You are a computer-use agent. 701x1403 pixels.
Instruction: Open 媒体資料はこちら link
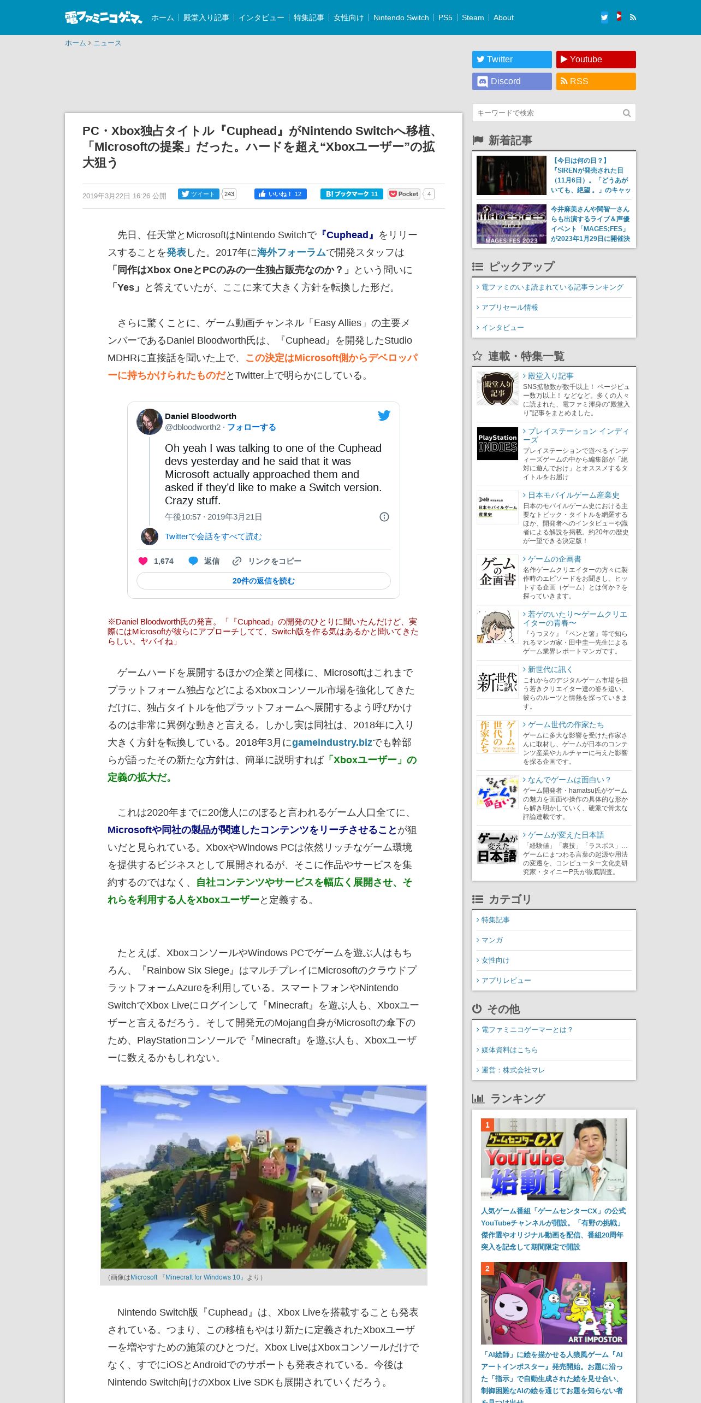coord(509,1050)
